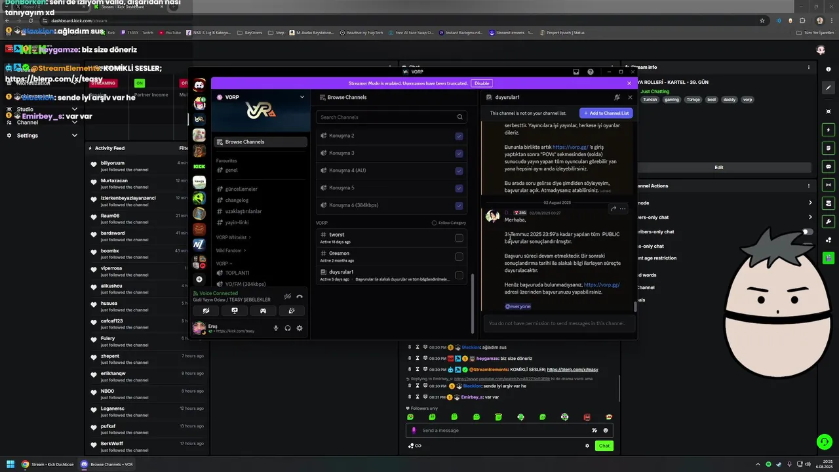Open Stream info three-dot menu
This screenshot has width=839, height=472.
(809, 67)
